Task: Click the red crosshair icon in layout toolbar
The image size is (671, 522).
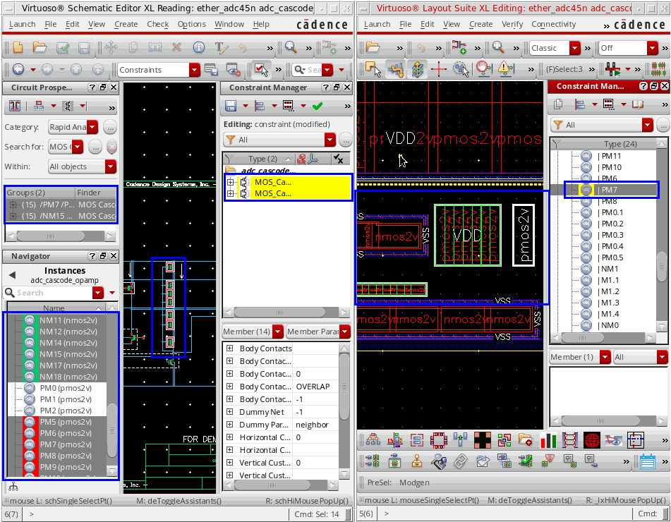Action: point(440,69)
